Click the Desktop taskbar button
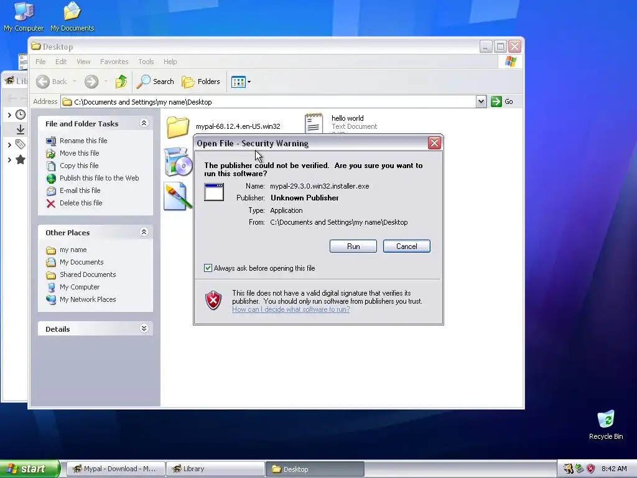 point(315,469)
